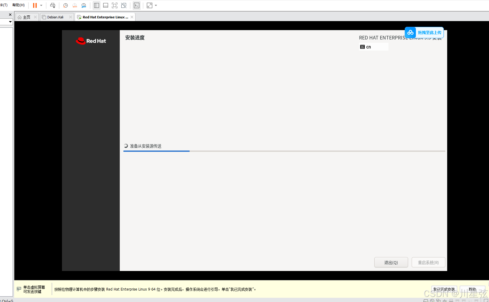
Task: Open the 帮助(H) menu
Action: (18, 5)
